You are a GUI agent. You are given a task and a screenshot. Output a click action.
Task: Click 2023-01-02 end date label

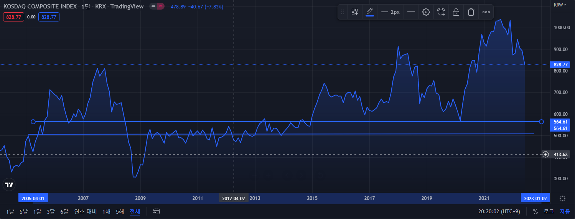click(535, 198)
